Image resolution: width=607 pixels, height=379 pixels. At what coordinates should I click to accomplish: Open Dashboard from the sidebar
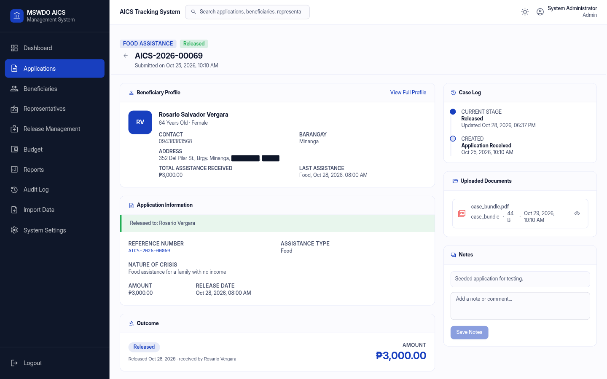55,48
